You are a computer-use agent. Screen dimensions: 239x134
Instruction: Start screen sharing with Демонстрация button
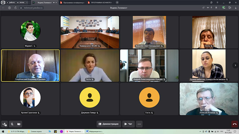109,124
